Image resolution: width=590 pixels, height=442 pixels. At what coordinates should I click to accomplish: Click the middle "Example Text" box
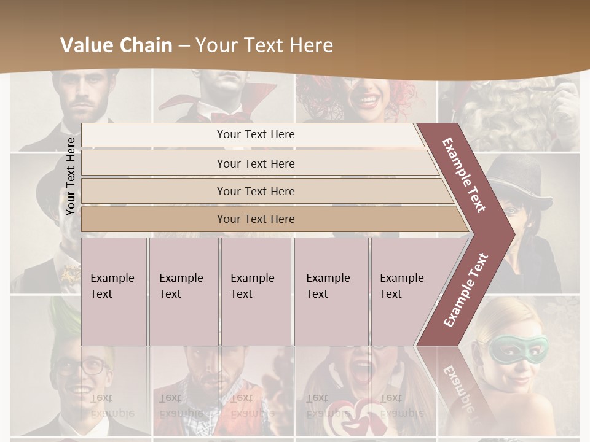click(x=256, y=292)
